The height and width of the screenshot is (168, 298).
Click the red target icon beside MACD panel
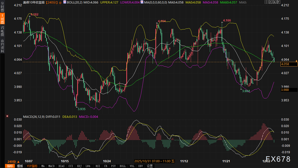point(7,116)
